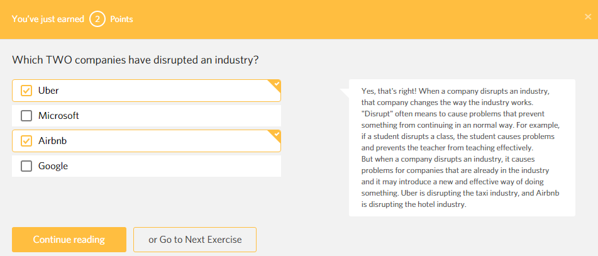This screenshot has height=256, width=598.
Task: Tick the Microsoft checkbox
Action: coord(26,116)
